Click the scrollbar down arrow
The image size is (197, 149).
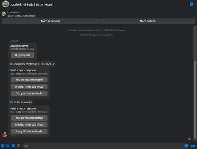195,139
